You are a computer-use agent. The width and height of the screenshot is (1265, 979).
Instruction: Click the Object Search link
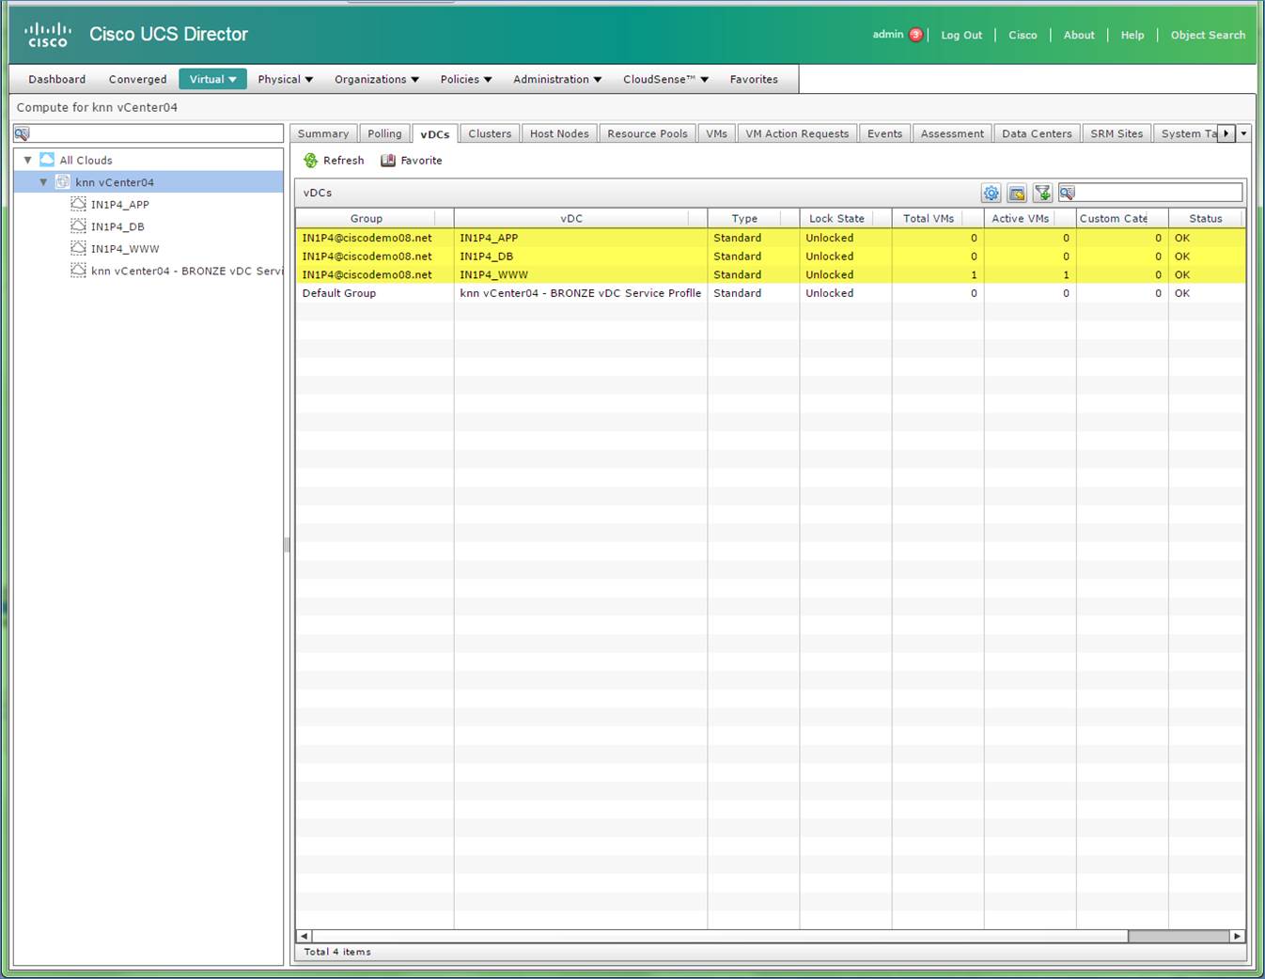[x=1208, y=35]
